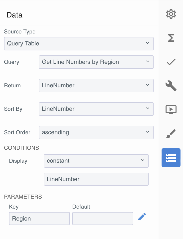Select the paintbrush style icon
This screenshot has height=239, width=183.
coord(171,133)
